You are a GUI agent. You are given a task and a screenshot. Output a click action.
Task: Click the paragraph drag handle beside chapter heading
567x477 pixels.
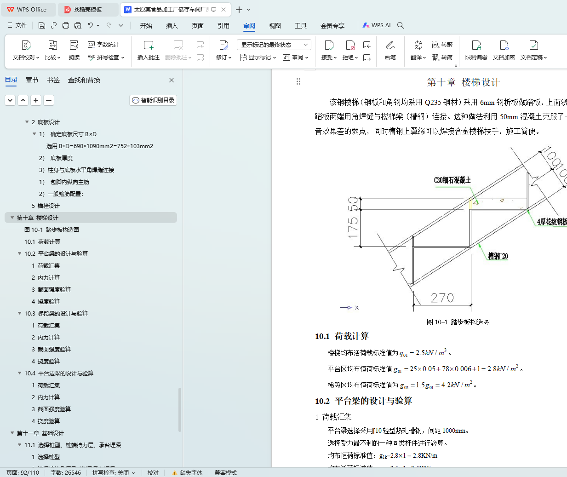(x=298, y=81)
